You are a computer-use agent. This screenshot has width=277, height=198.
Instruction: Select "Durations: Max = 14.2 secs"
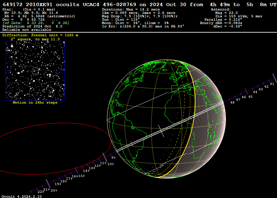(131, 9)
